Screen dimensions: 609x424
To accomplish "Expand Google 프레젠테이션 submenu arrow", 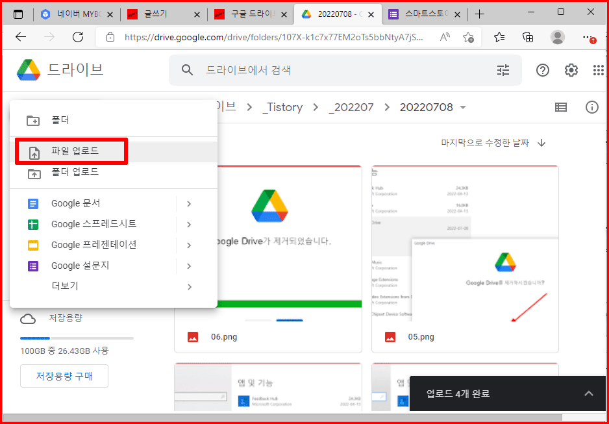I will coord(189,245).
